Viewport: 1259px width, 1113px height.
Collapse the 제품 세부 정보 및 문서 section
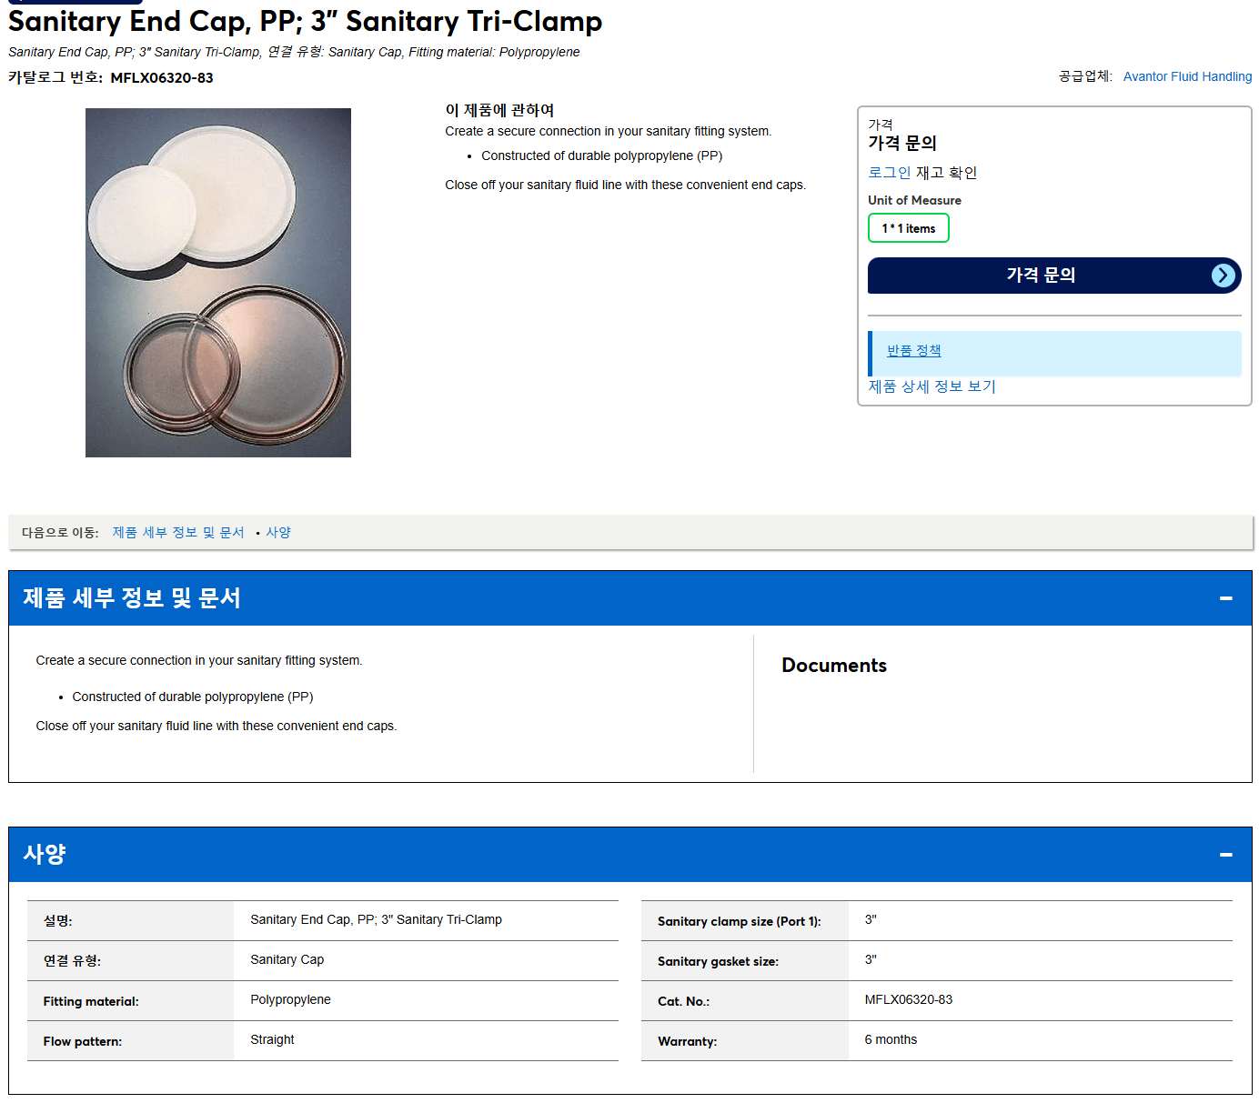coord(1225,598)
